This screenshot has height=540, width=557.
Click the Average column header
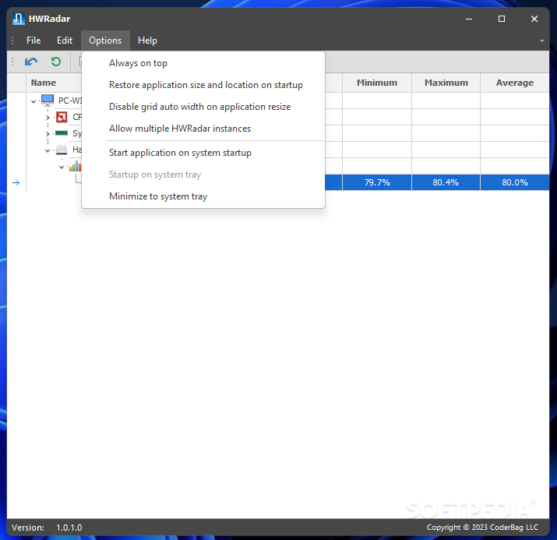pos(515,83)
